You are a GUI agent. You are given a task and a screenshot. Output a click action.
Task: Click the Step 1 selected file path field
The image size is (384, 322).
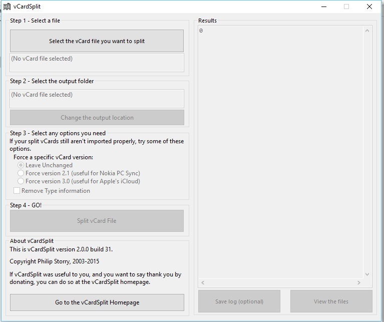coord(97,63)
